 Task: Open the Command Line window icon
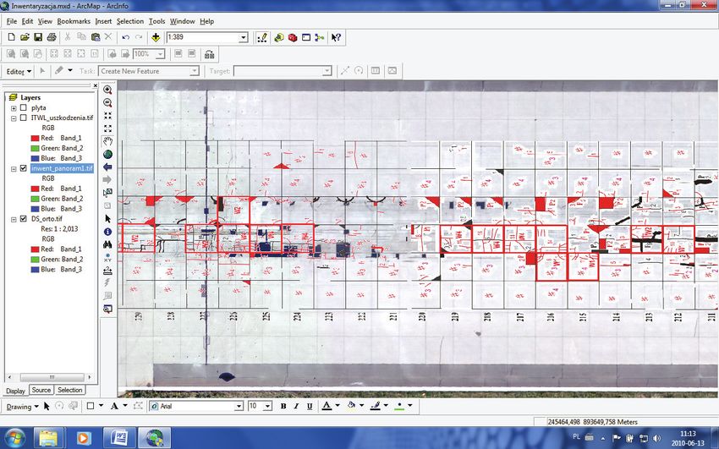click(306, 37)
